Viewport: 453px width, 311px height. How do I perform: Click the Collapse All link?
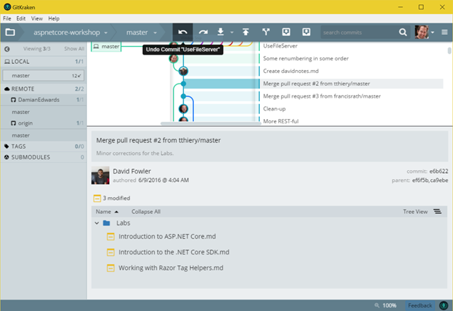pos(146,211)
